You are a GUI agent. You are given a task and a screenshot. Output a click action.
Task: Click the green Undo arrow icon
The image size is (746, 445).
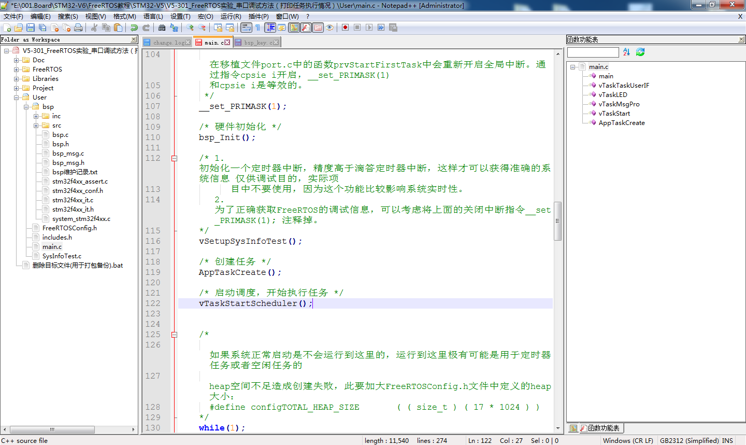134,27
